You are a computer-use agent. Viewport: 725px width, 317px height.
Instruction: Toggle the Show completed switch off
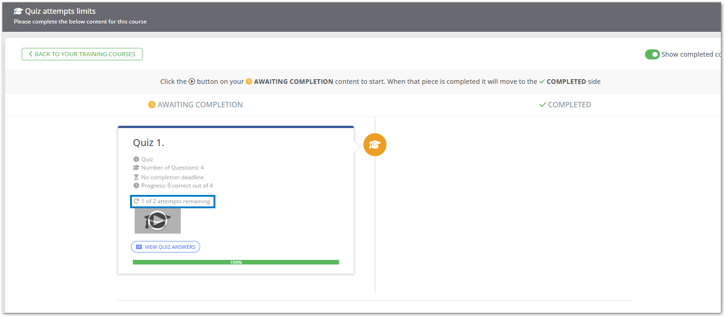652,54
